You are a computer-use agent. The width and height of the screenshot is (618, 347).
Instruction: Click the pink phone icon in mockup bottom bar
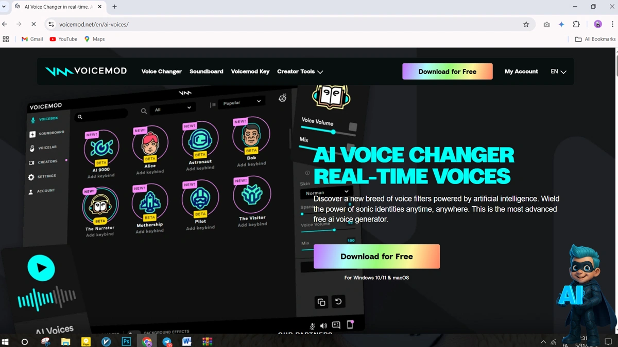click(350, 324)
